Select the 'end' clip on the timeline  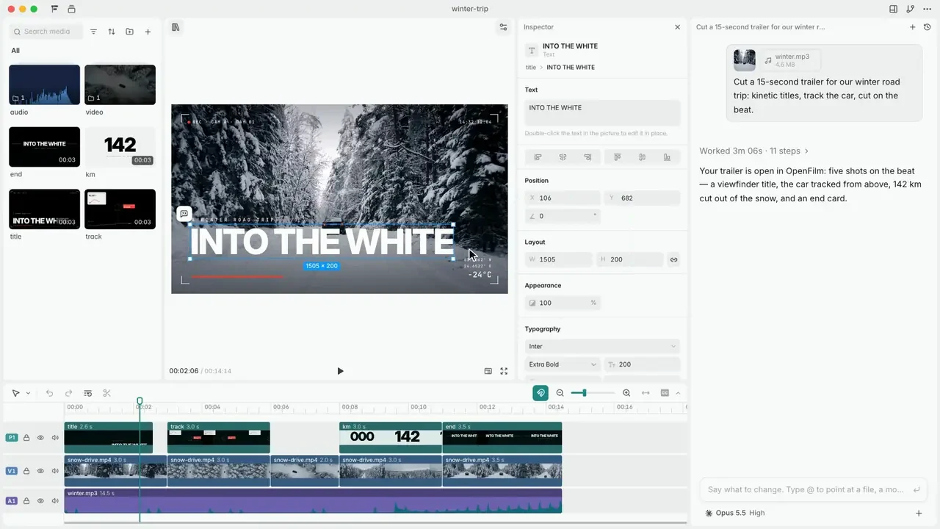point(502,437)
